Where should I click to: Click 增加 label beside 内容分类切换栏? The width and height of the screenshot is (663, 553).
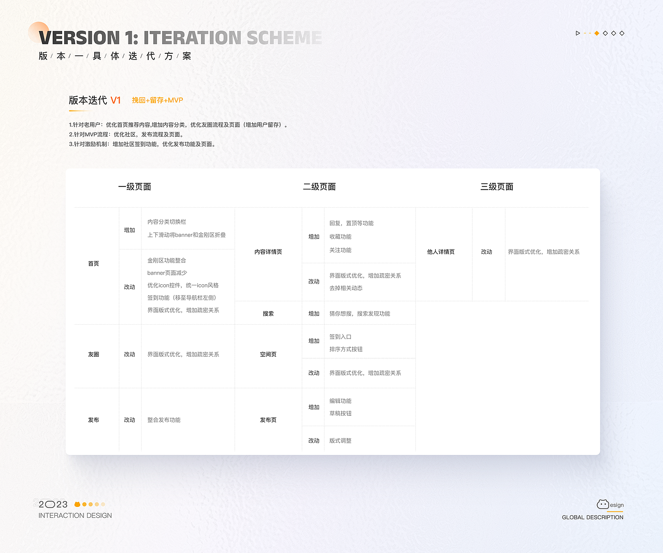(x=129, y=230)
